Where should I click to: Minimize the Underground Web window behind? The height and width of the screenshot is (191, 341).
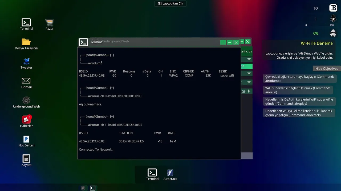tap(242, 42)
